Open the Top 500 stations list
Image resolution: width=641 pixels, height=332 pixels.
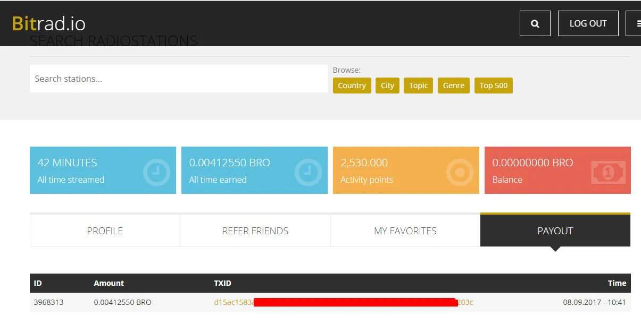point(493,86)
